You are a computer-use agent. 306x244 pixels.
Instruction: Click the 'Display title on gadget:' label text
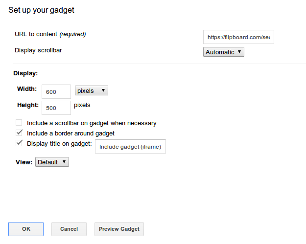pyautogui.click(x=59, y=143)
